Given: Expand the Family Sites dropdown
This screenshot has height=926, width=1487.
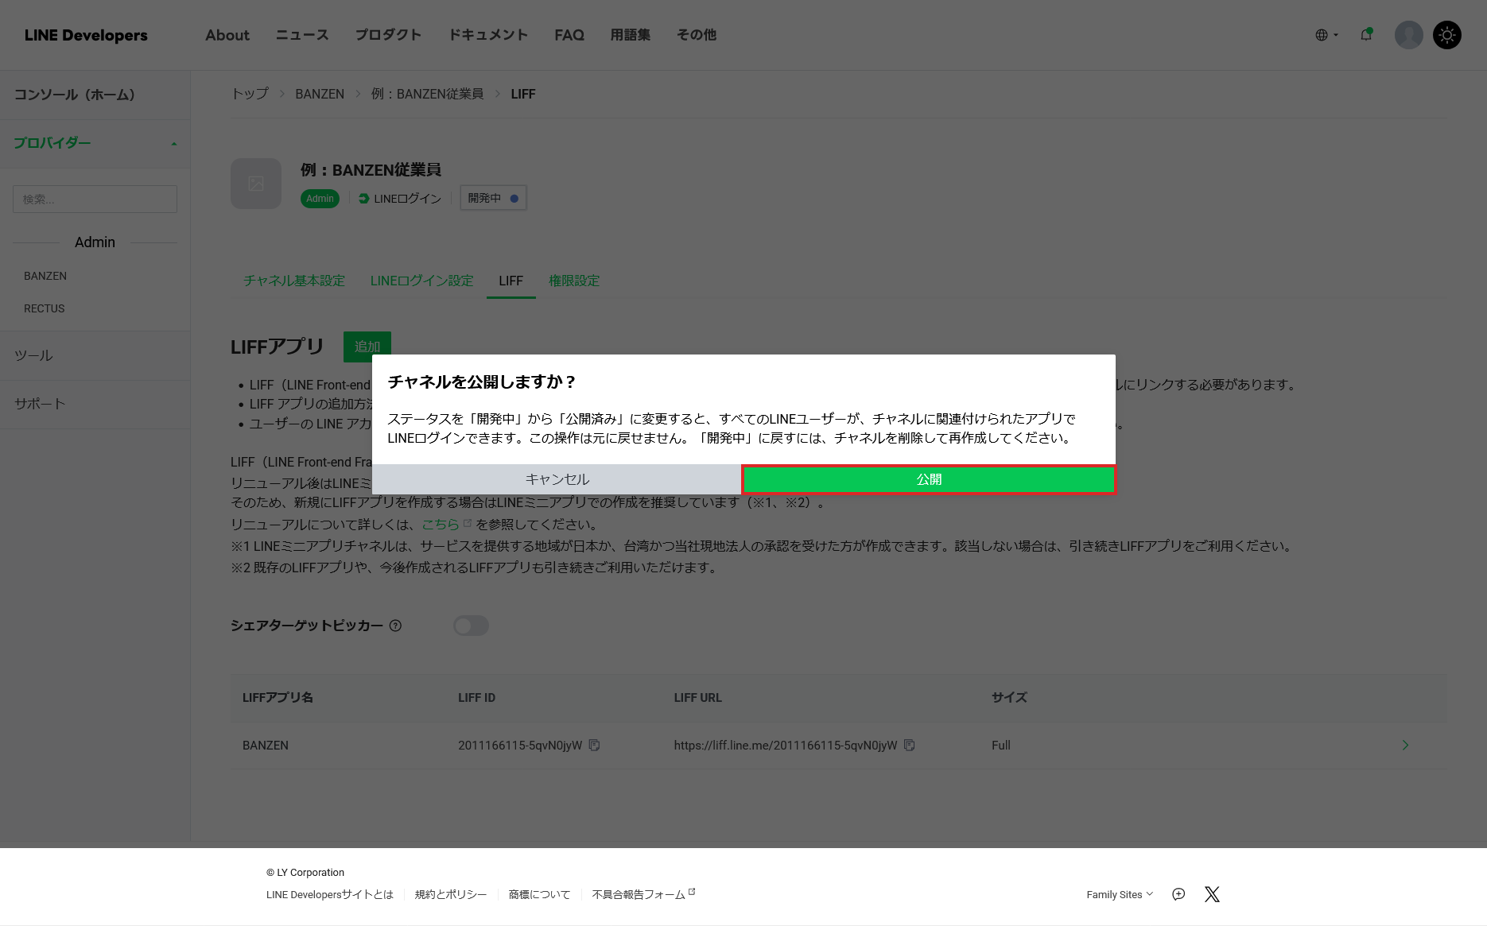Looking at the screenshot, I should click(x=1120, y=894).
